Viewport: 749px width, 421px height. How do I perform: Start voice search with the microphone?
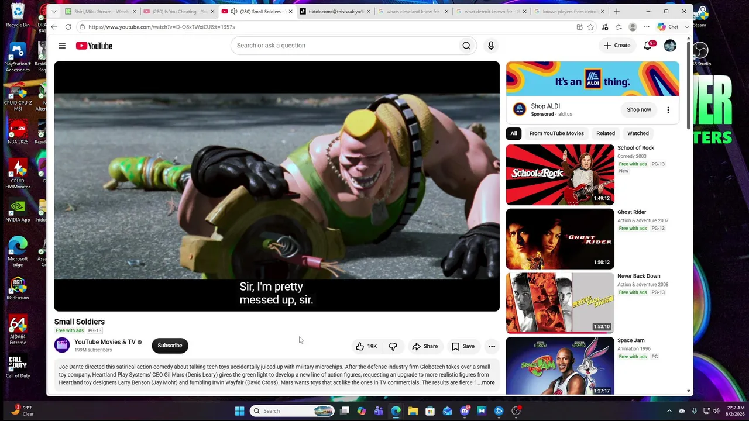coord(491,46)
